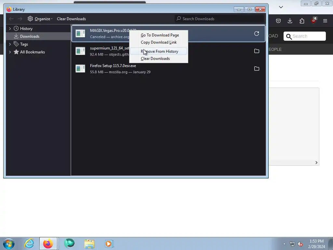The width and height of the screenshot is (333, 250).
Task: Click the supermium setup file icon
Action: coord(80,51)
